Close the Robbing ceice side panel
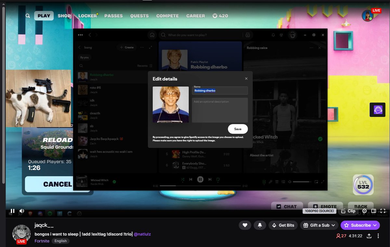Screen dimensions: 390x247 [x=319, y=48]
